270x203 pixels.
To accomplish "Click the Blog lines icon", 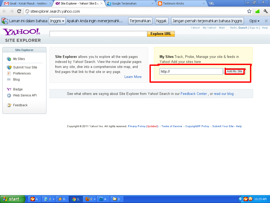I will pyautogui.click(x=9, y=80).
